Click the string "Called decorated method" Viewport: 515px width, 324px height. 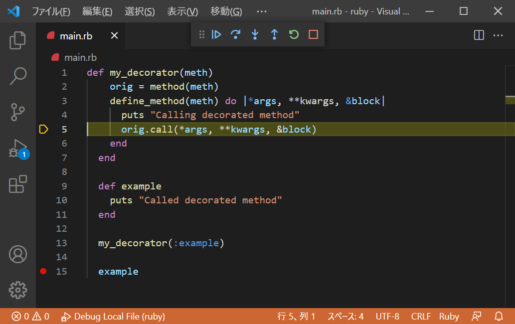(x=210, y=200)
